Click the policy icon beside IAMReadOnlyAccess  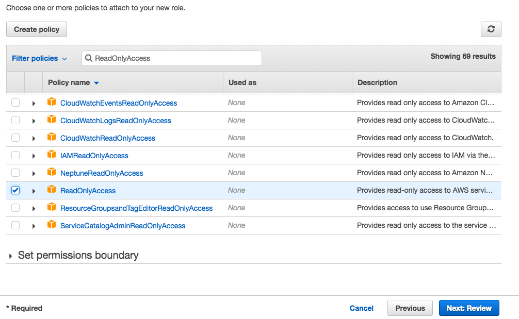(x=51, y=155)
